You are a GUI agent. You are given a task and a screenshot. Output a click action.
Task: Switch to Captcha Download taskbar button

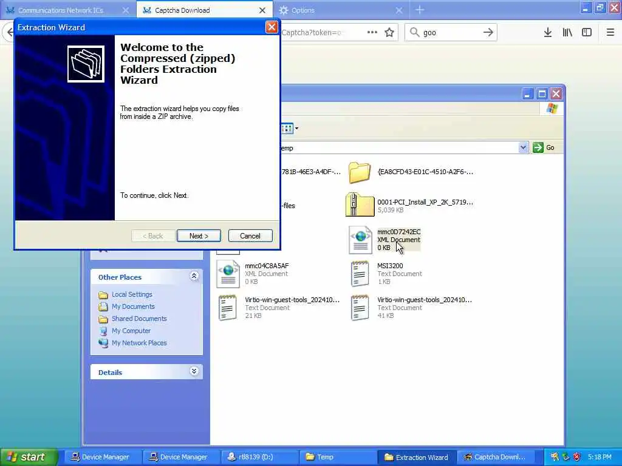(495, 457)
